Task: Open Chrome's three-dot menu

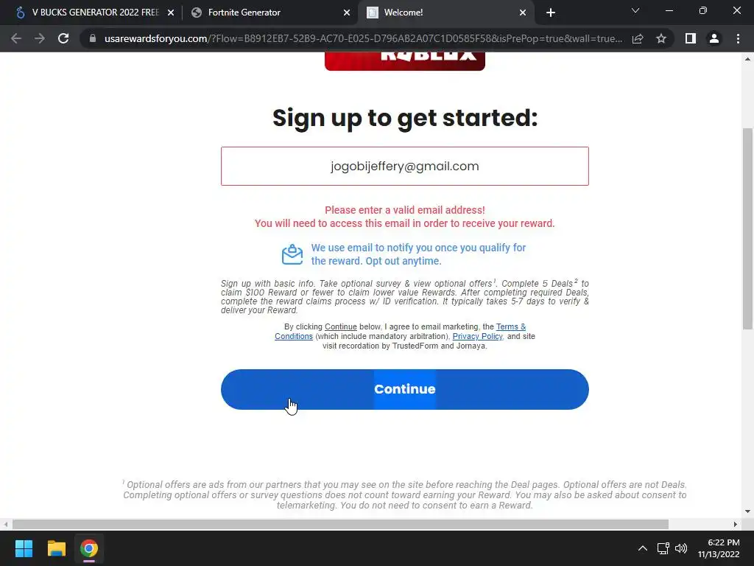Action: (x=738, y=38)
